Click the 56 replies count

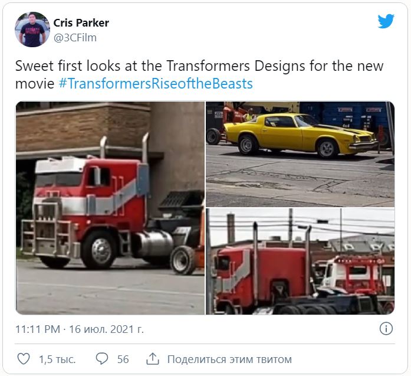point(123,359)
